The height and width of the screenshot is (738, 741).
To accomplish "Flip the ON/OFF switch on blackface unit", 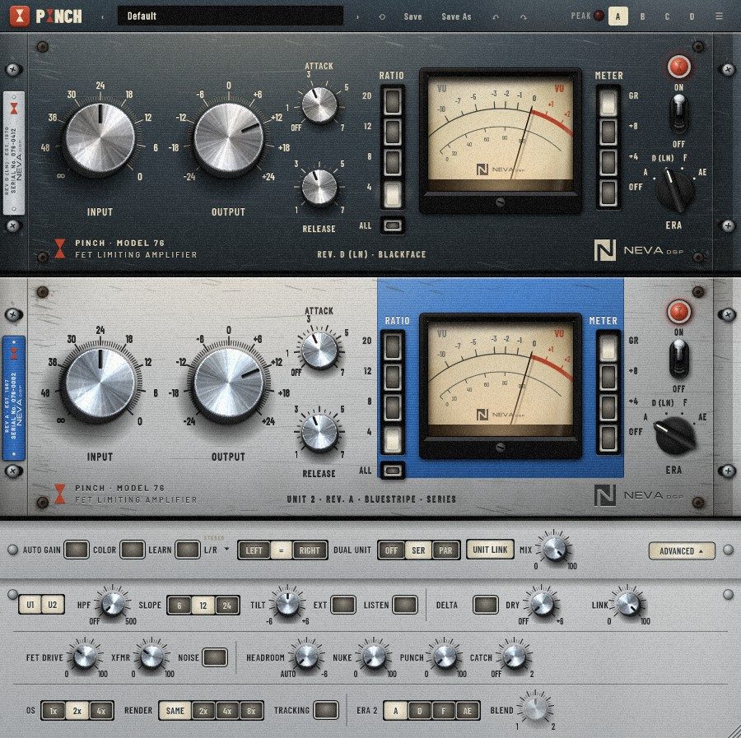I will pos(679,114).
